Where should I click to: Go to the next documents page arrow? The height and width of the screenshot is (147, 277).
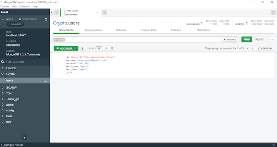[252, 49]
